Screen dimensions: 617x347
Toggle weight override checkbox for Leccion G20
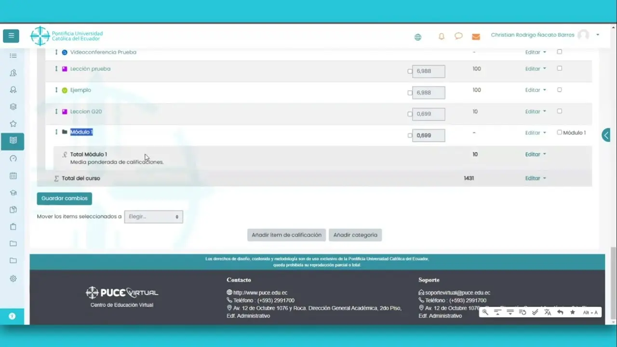click(410, 114)
